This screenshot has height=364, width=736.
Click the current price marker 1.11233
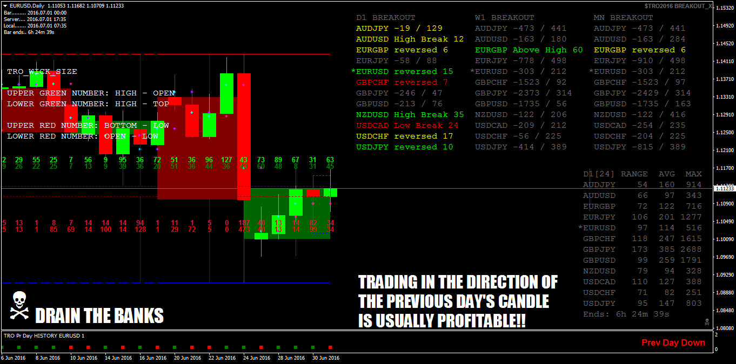725,189
